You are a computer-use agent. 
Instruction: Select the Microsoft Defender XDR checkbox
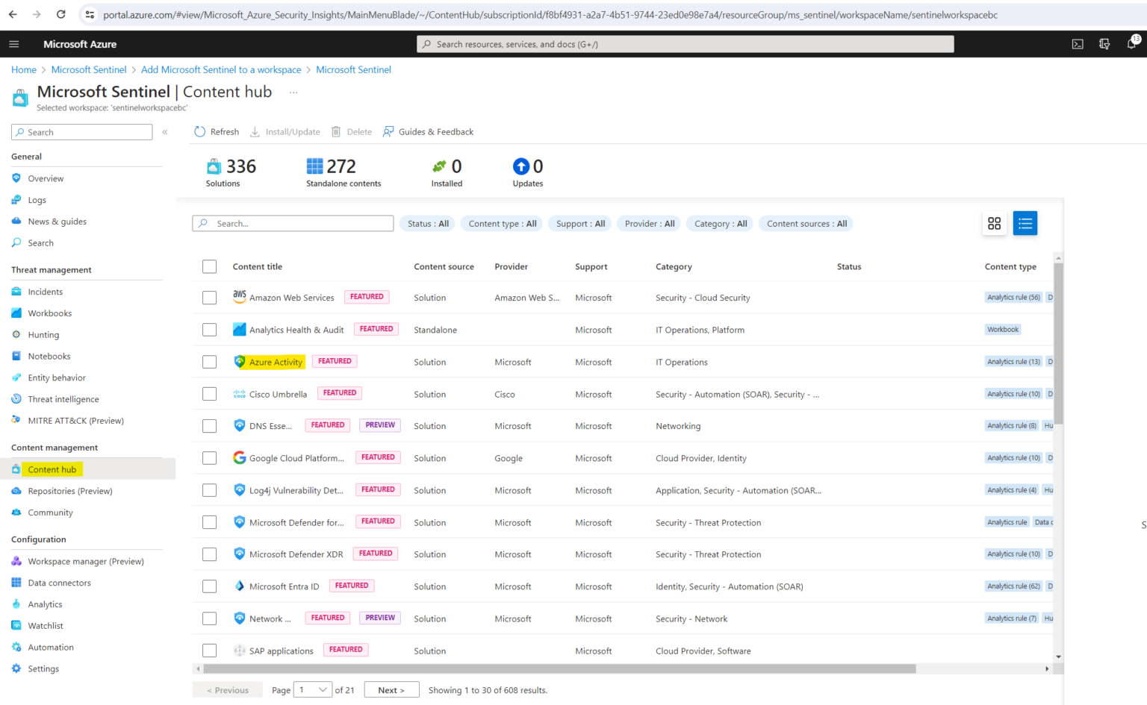[210, 554]
